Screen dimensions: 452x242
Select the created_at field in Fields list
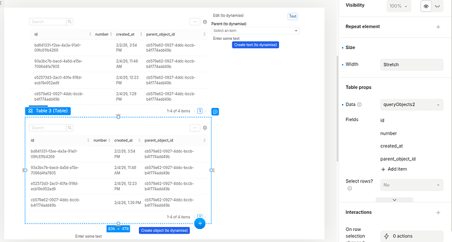pyautogui.click(x=392, y=146)
